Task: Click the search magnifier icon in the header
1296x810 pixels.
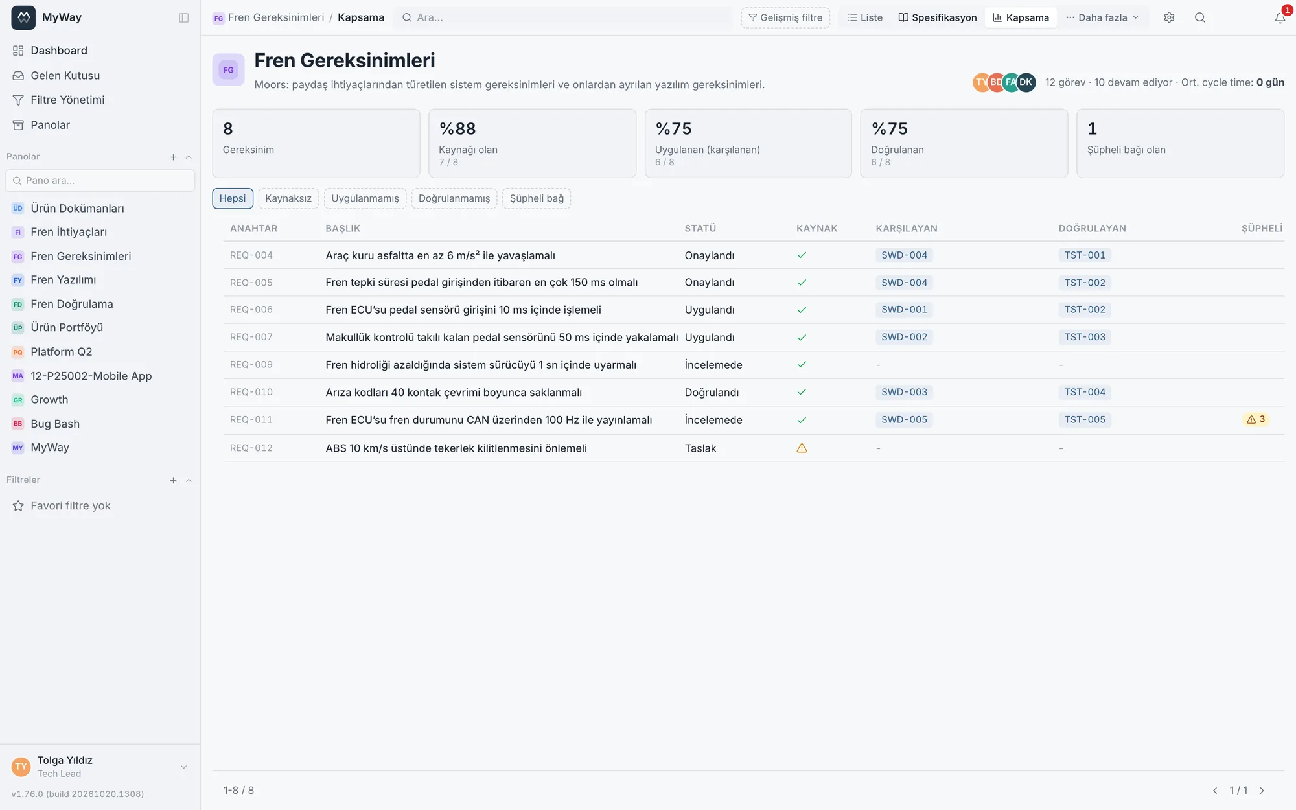Action: coord(1200,17)
